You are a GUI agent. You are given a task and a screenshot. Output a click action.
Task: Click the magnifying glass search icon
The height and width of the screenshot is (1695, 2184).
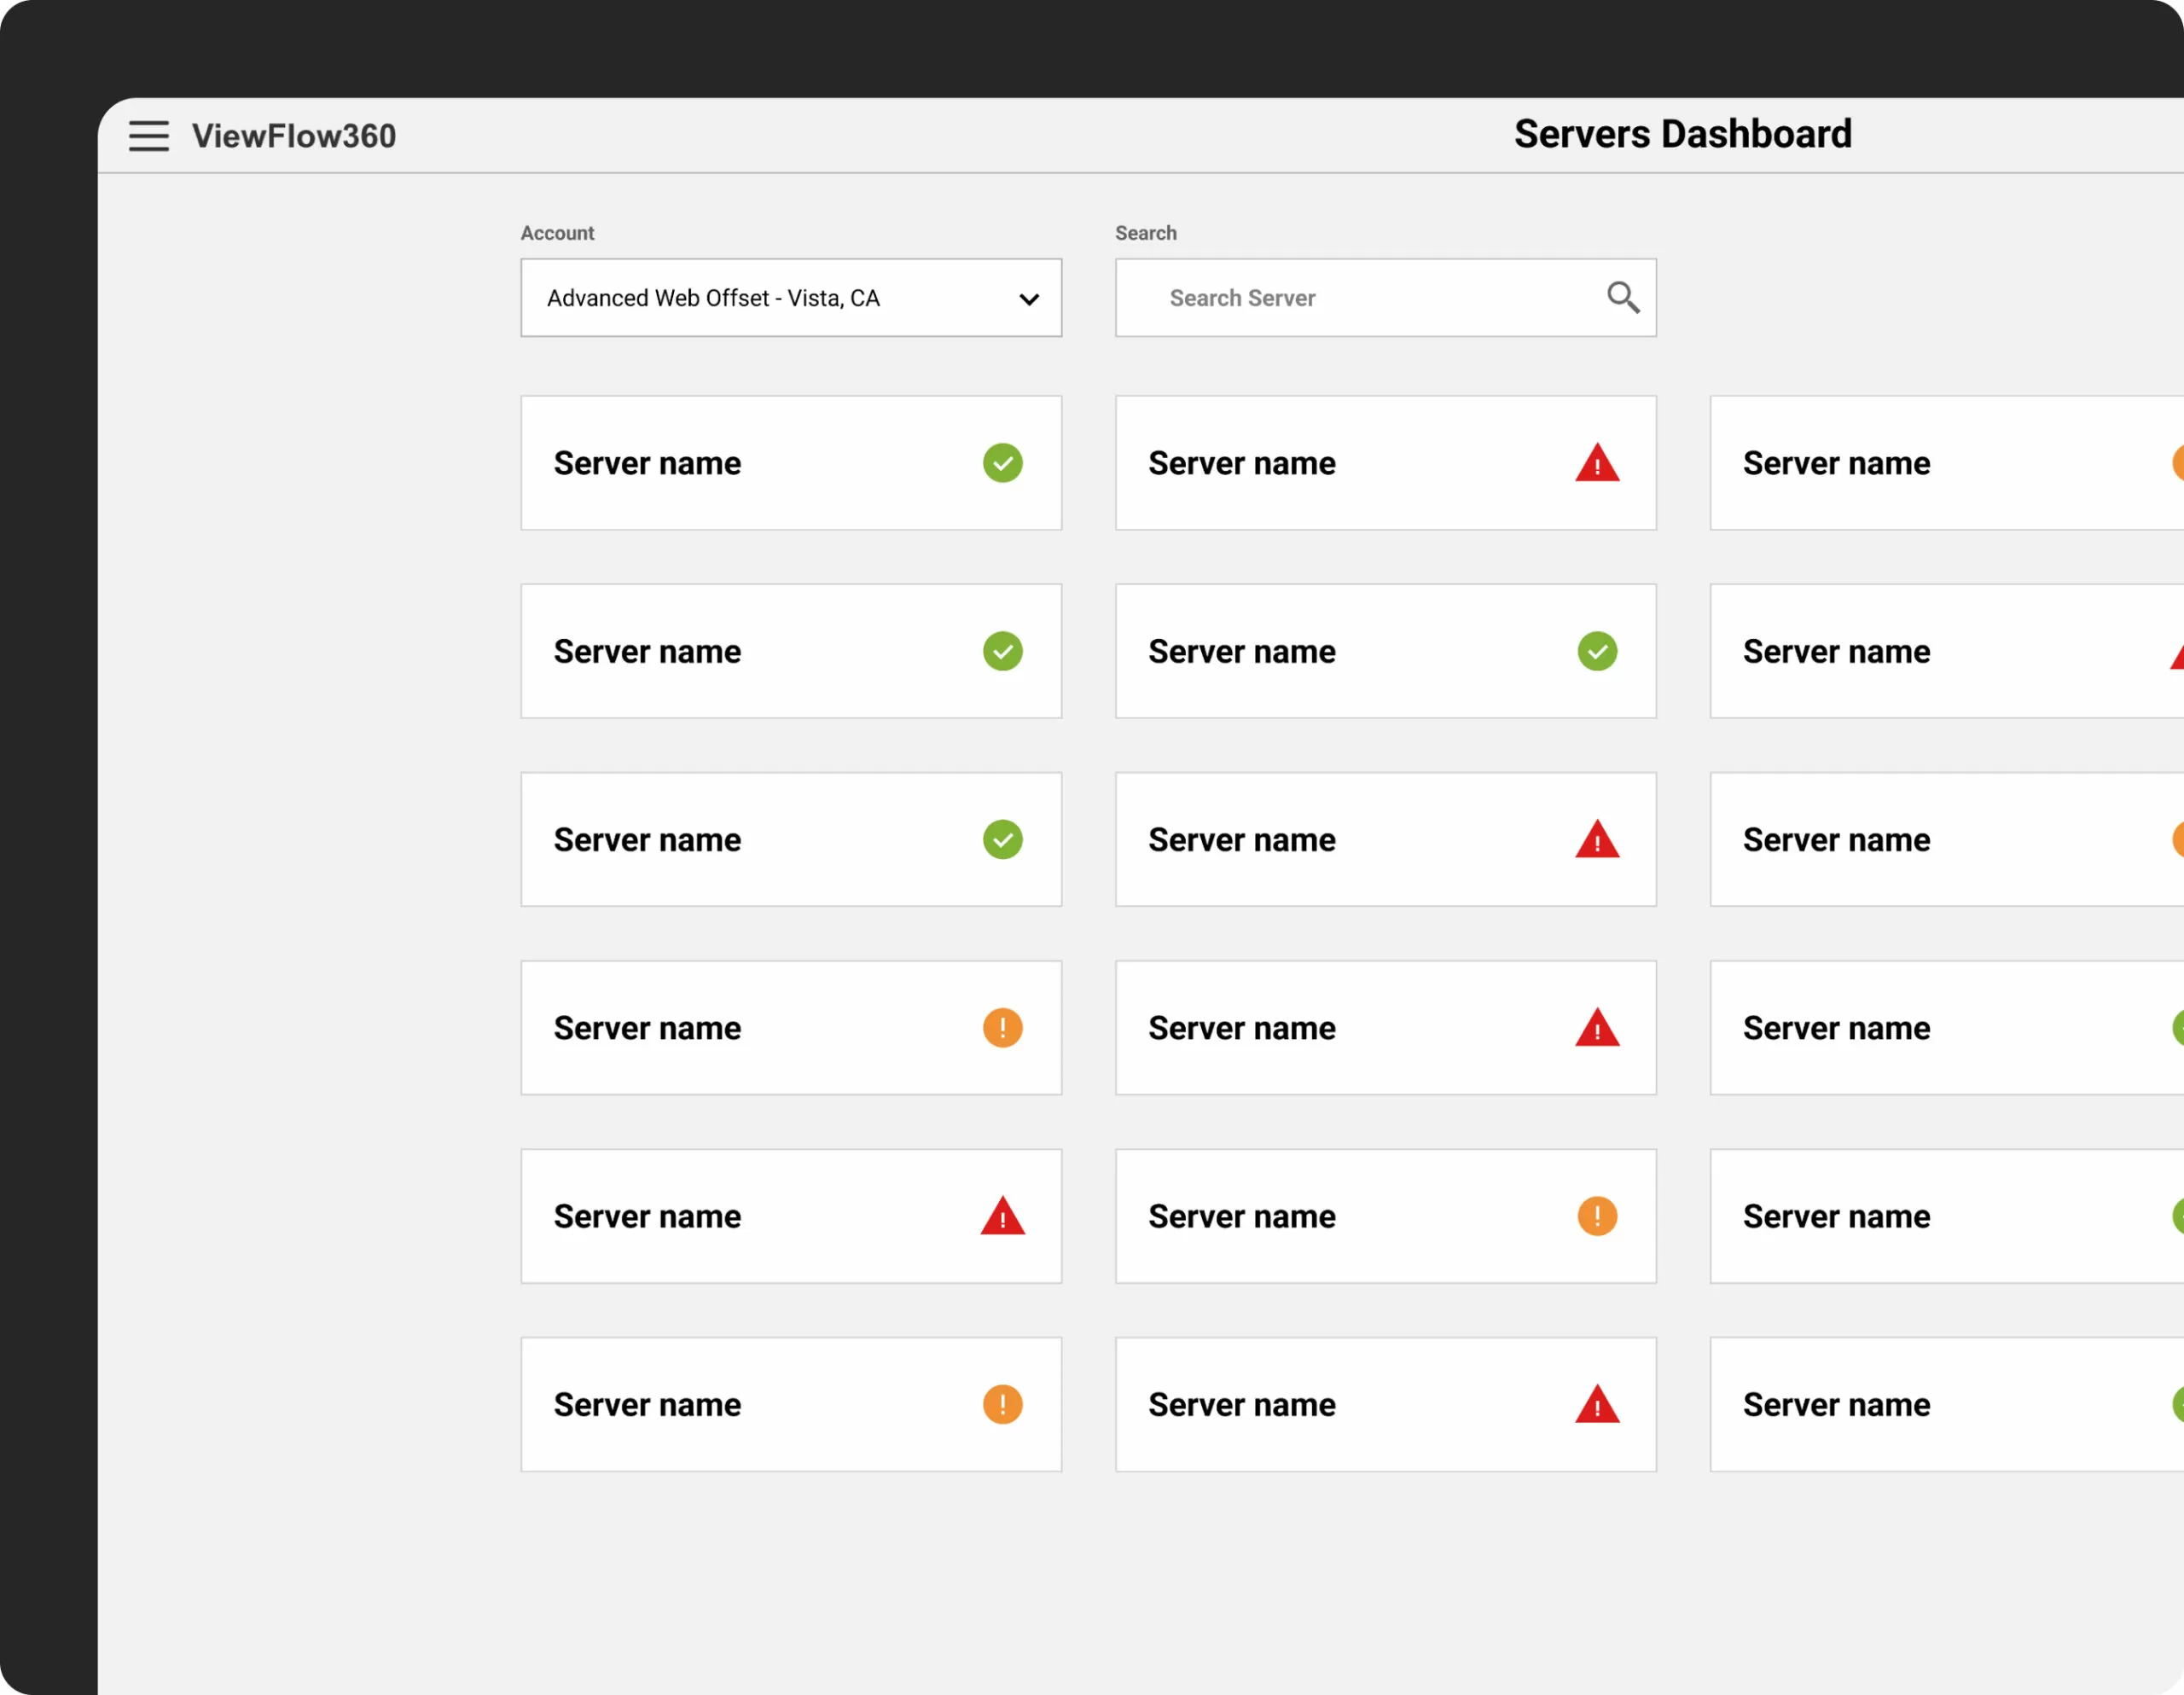pyautogui.click(x=1623, y=297)
